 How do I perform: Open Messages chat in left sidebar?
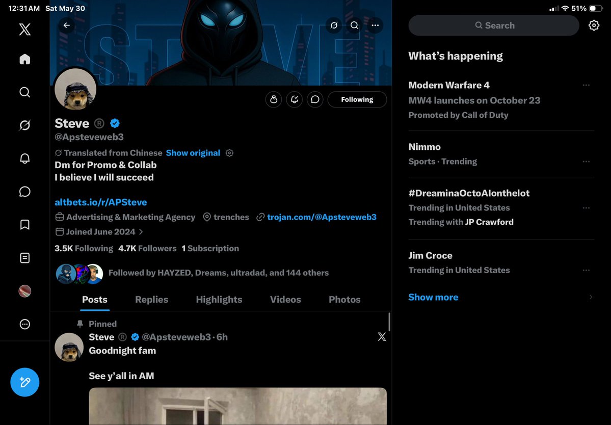(x=24, y=192)
